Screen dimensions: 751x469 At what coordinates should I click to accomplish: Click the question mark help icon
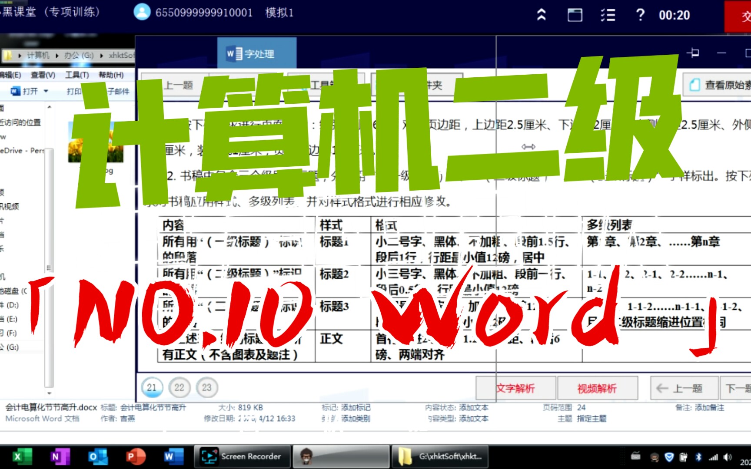point(640,15)
